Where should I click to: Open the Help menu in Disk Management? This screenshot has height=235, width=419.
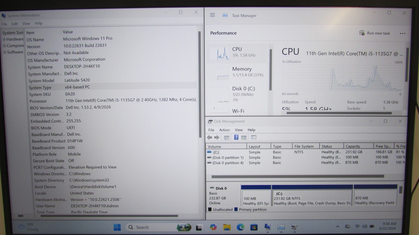coord(251,130)
